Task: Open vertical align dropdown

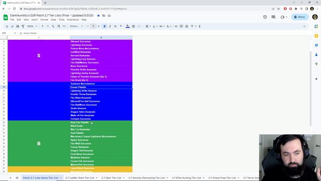Action: click(x=155, y=26)
